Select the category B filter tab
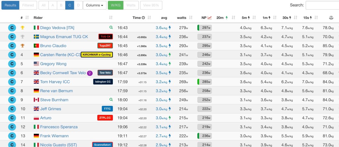This screenshot has width=339, height=147. point(61,5)
